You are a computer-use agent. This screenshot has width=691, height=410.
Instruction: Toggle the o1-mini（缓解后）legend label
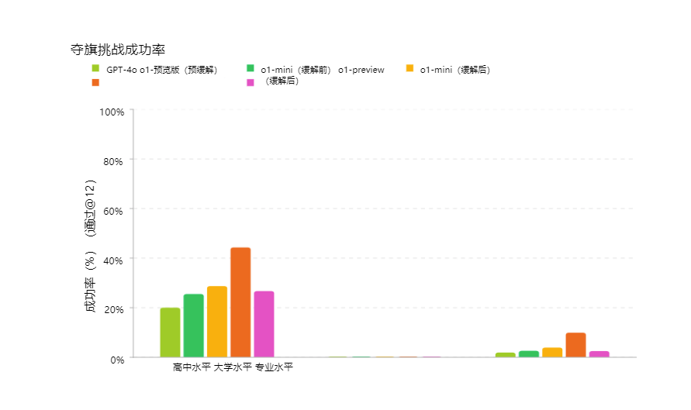click(x=455, y=70)
